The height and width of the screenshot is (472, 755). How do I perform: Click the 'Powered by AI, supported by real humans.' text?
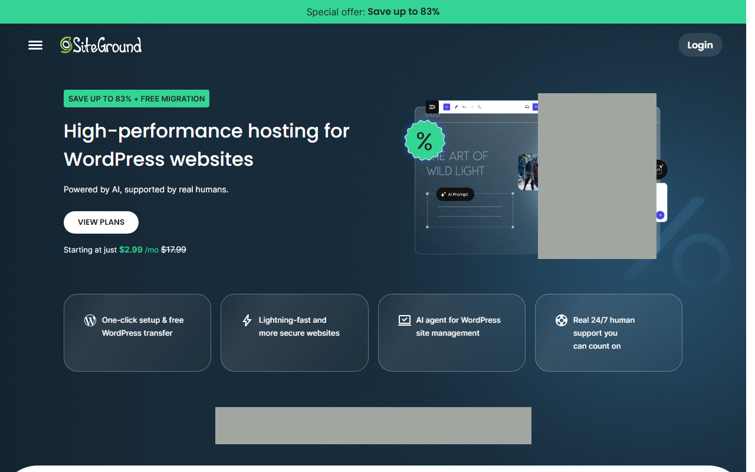tap(146, 189)
